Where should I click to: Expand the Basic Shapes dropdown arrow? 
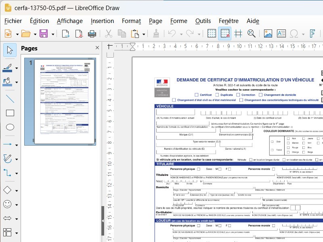(x=17, y=190)
